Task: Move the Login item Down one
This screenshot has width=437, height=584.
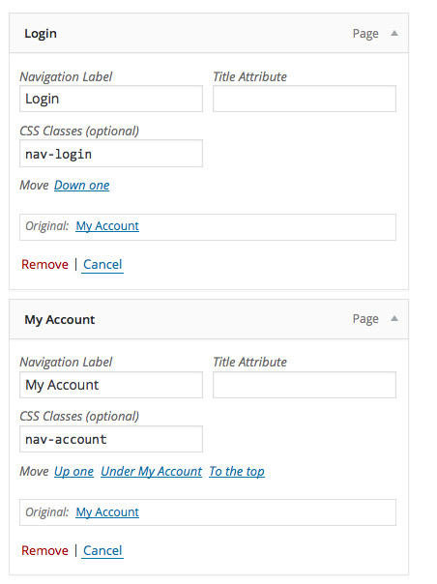Action: click(82, 186)
